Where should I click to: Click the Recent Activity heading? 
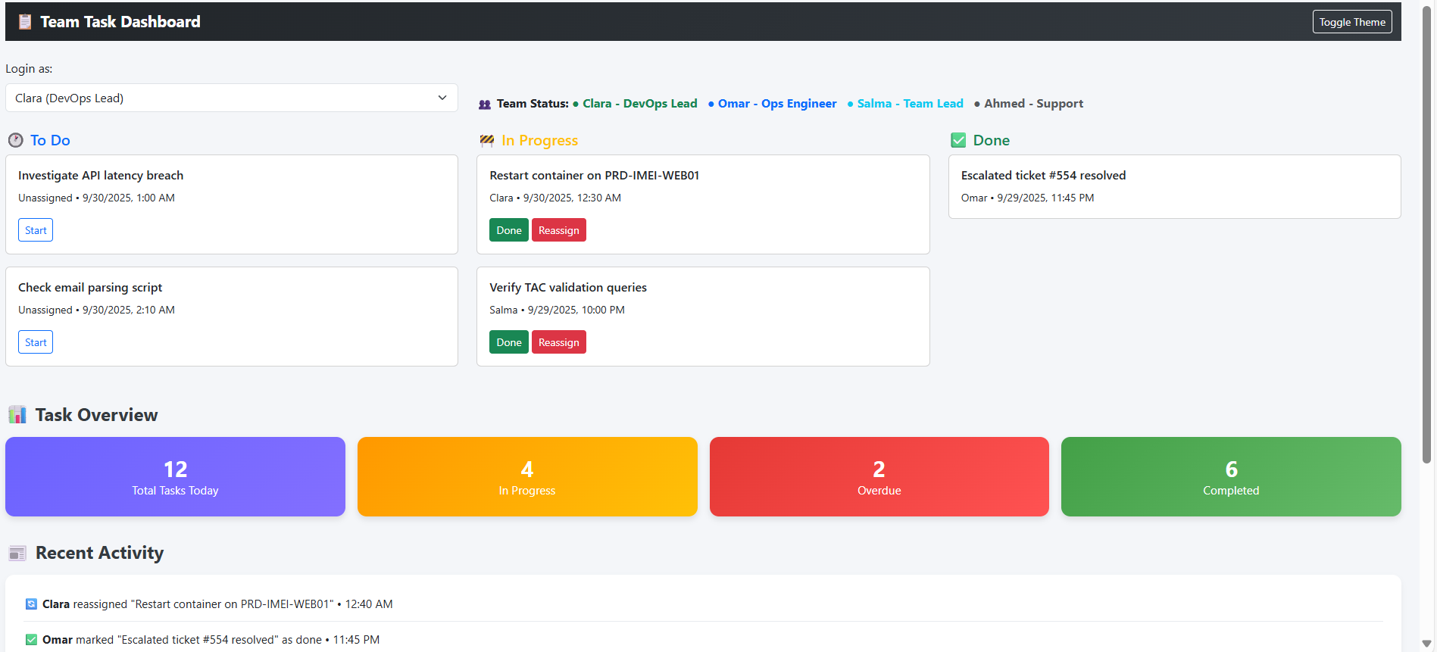[99, 553]
